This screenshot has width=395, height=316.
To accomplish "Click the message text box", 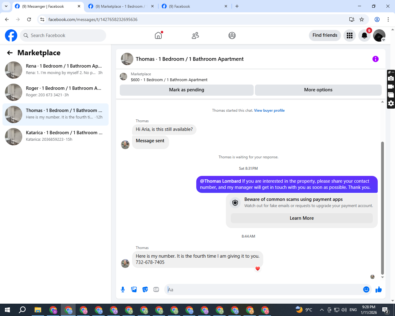I will [264, 289].
